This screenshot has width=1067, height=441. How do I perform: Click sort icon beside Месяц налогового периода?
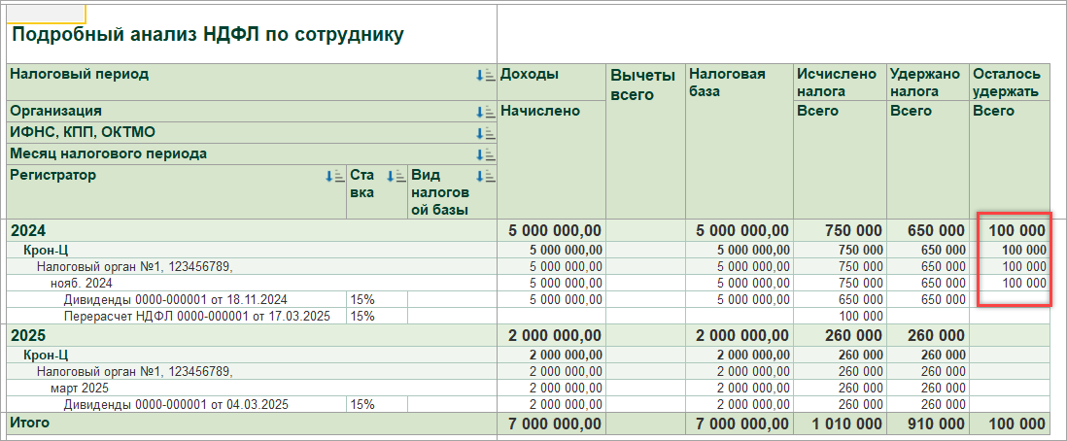pos(485,154)
